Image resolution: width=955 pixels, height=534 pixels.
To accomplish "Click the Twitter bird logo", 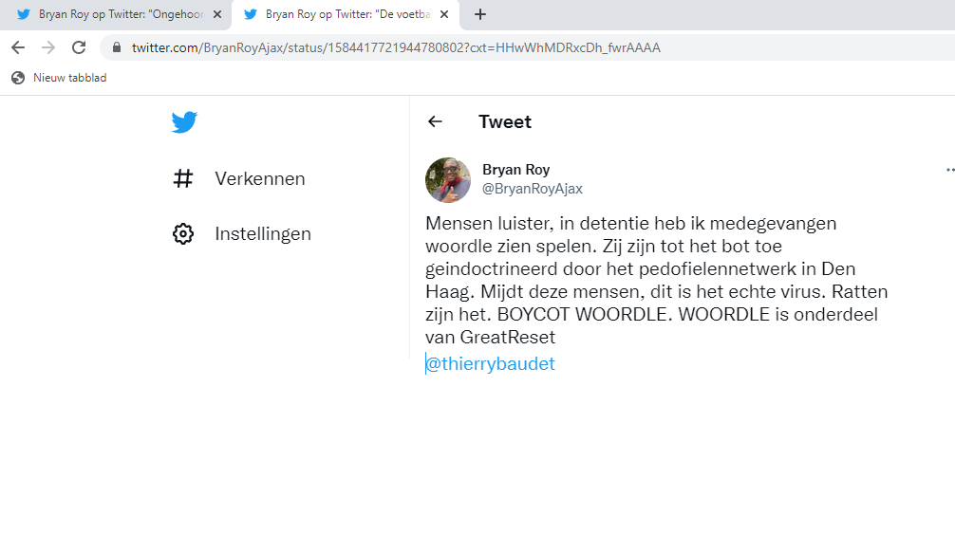I will 184,122.
